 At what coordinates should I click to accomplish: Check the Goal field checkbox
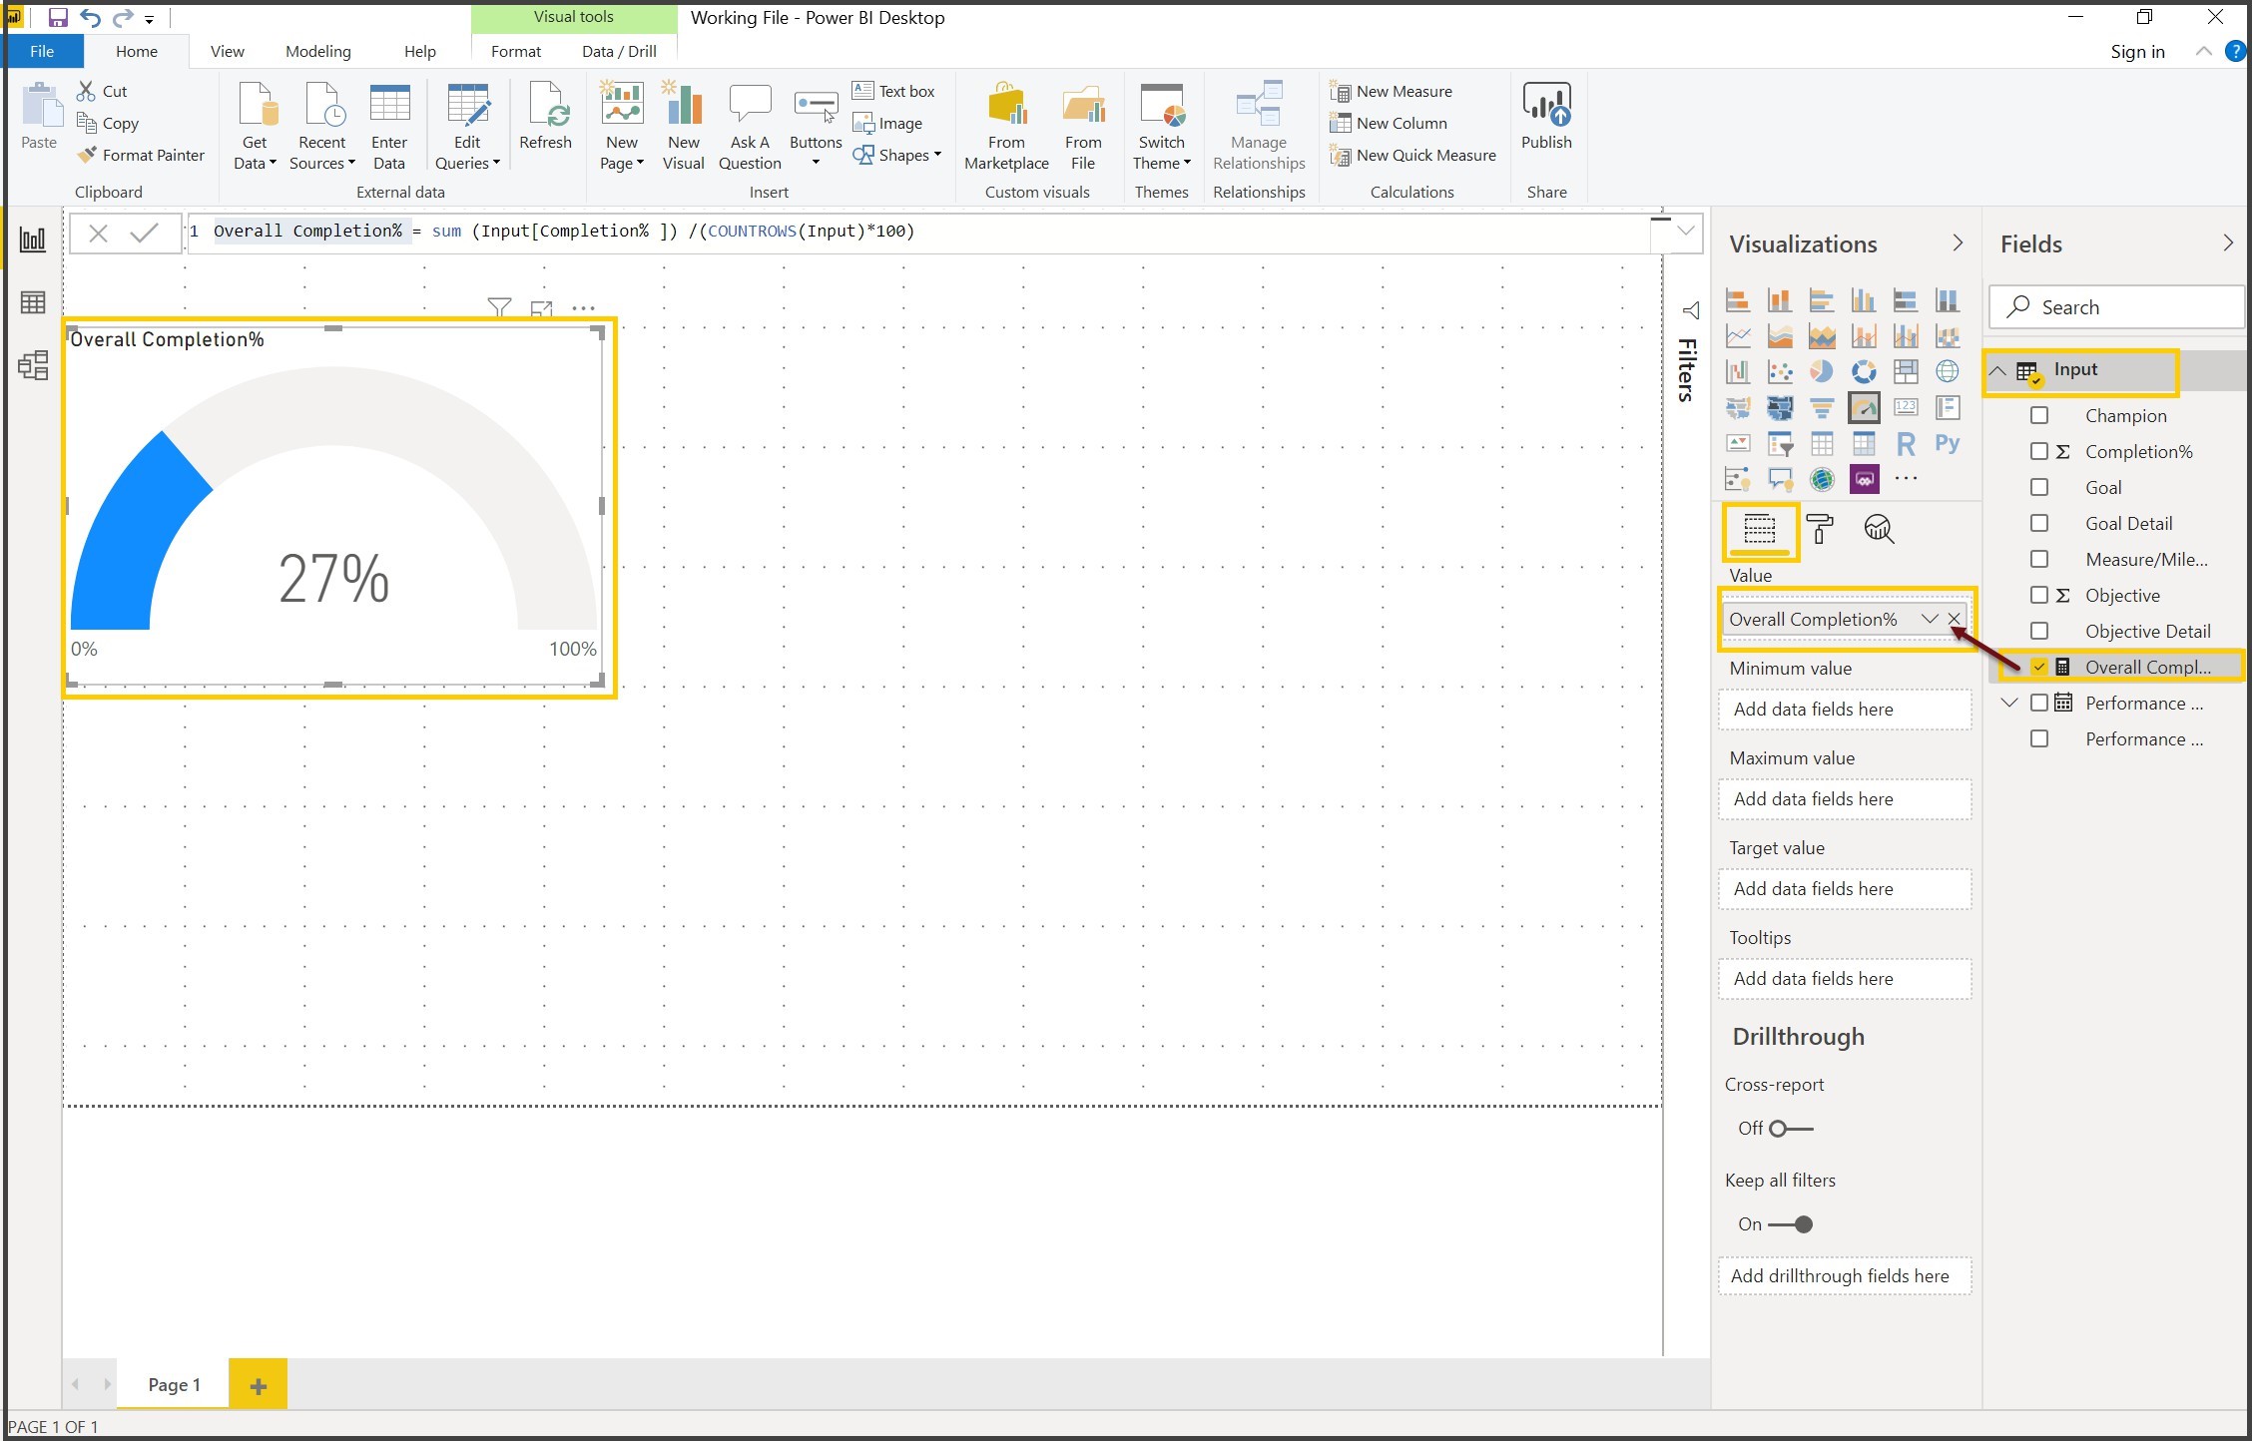[2039, 487]
